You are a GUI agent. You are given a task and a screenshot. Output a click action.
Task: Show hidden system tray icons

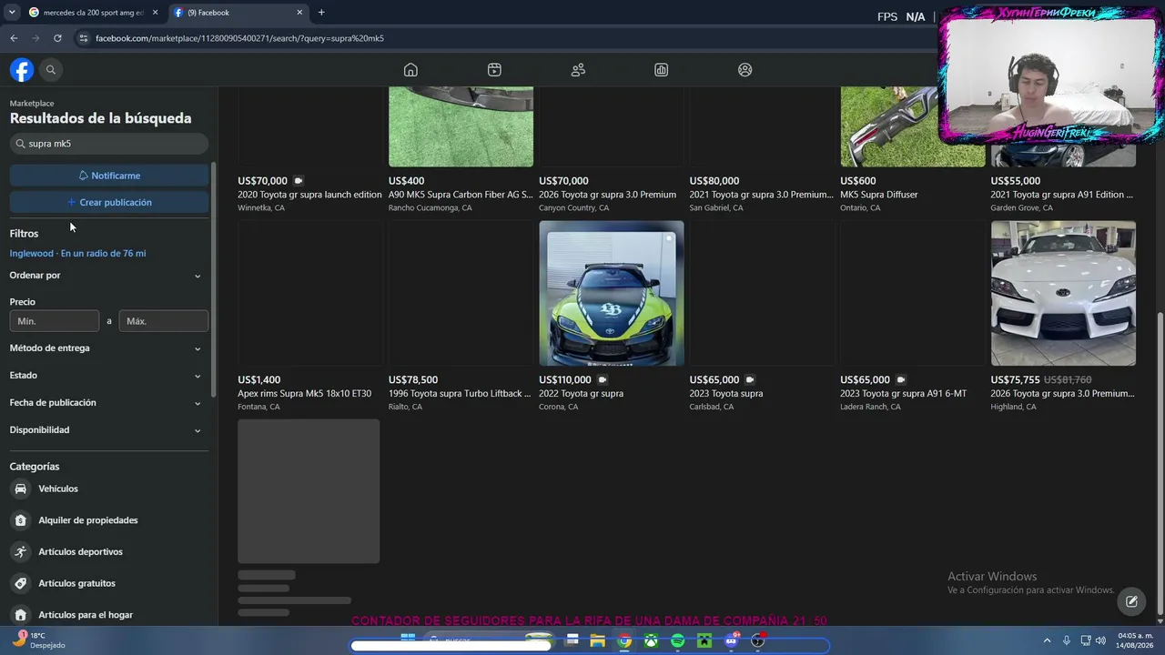pos(1047,640)
